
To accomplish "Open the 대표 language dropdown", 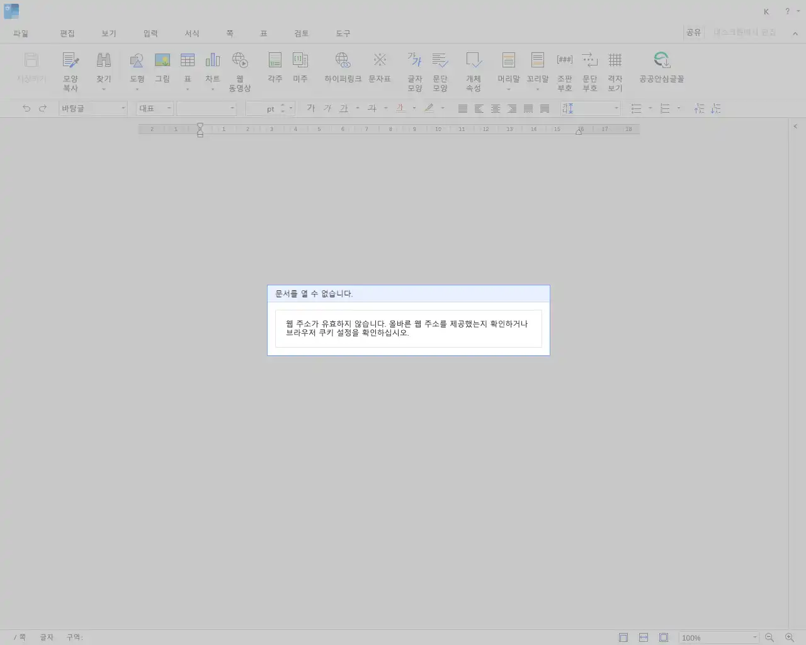I will tap(155, 108).
